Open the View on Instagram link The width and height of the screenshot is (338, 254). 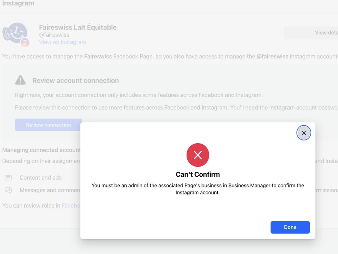tap(63, 42)
